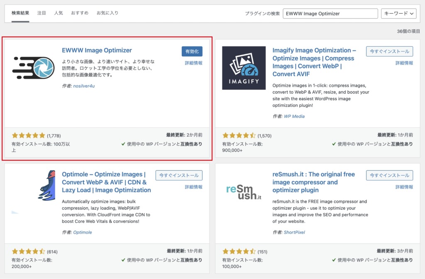Click the star rating with (614) reviews
Image resolution: width=425 pixels, height=279 pixels.
28,252
